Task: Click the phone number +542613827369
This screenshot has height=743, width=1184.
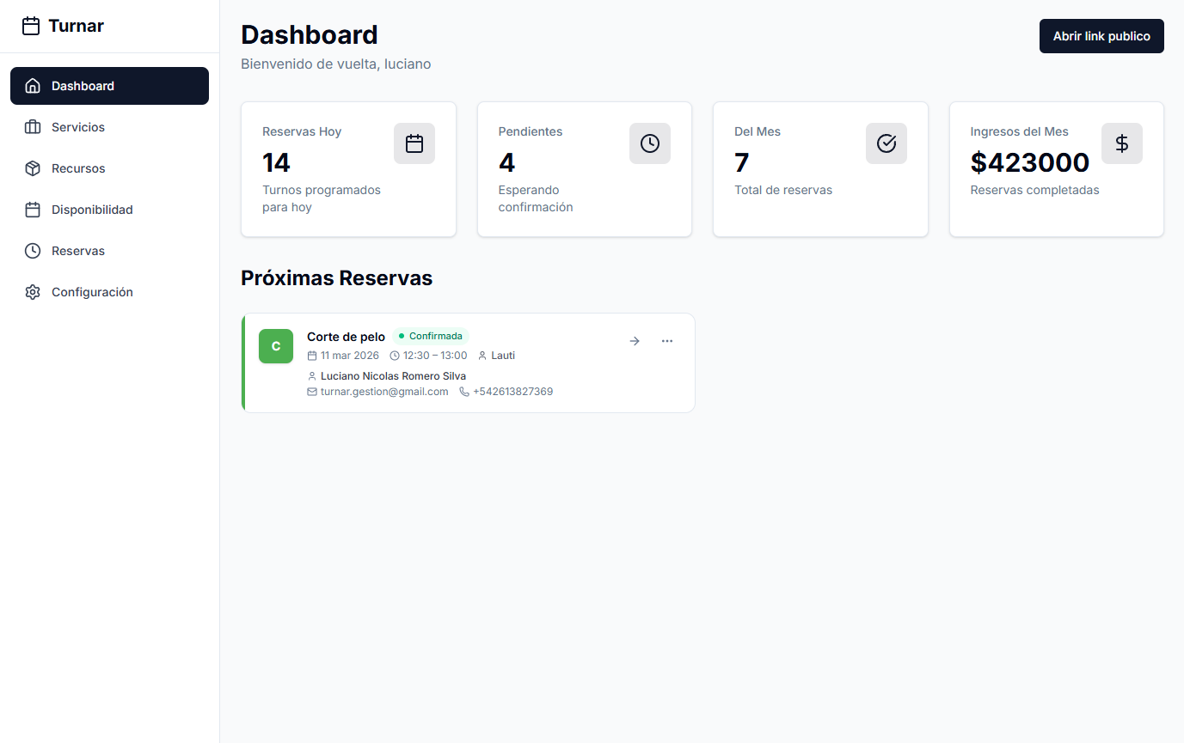Action: click(x=512, y=392)
